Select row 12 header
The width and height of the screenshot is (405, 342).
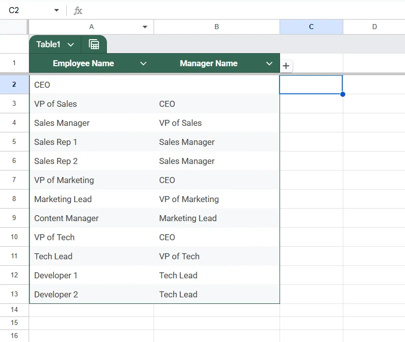click(14, 275)
